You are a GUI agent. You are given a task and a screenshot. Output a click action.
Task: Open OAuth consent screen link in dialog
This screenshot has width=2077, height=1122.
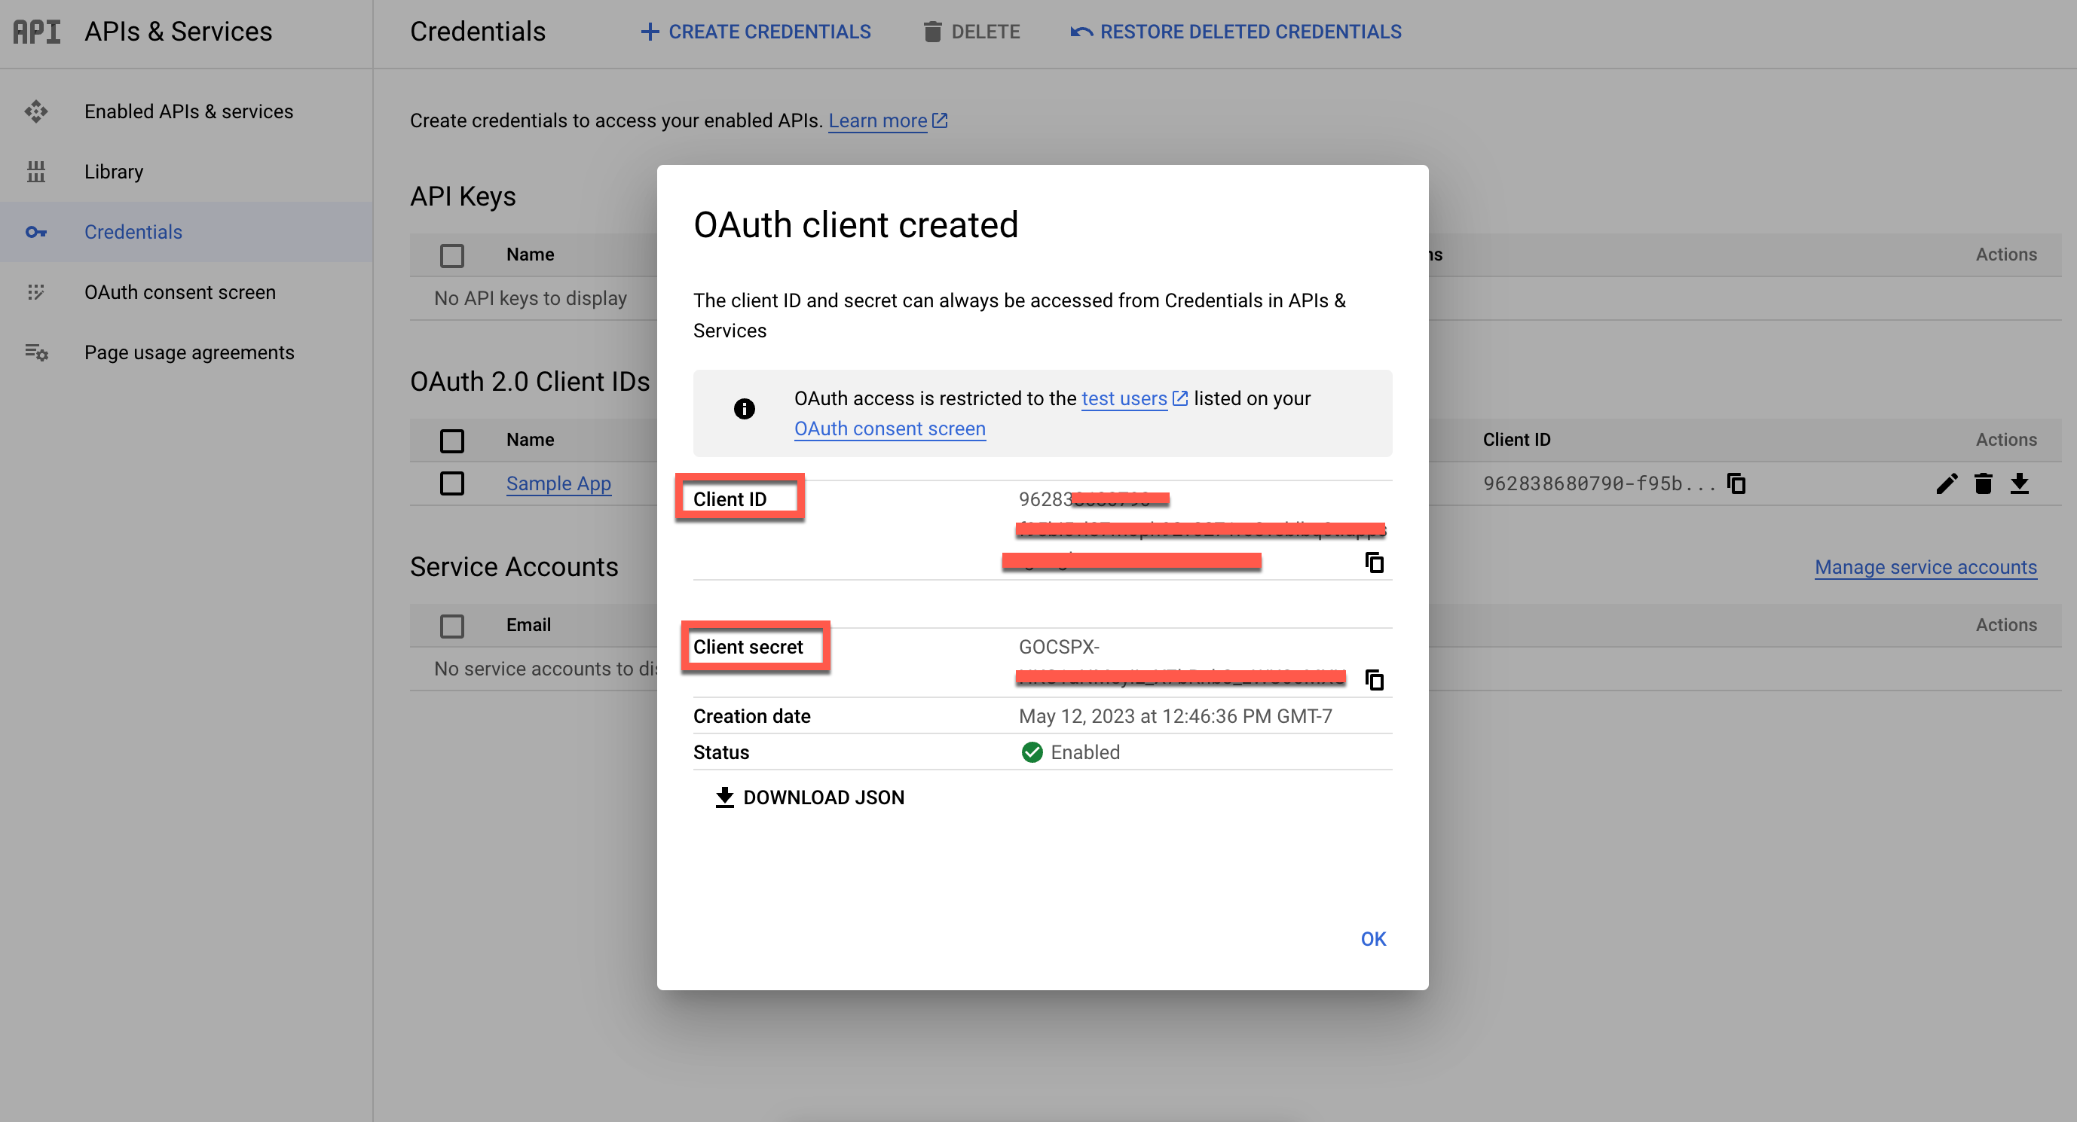pyautogui.click(x=889, y=428)
